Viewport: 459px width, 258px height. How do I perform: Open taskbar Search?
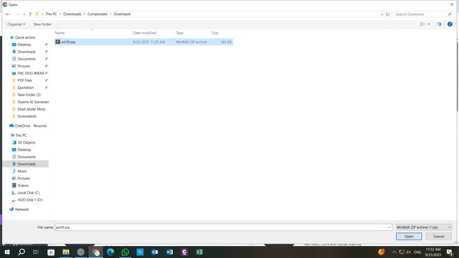22,252
